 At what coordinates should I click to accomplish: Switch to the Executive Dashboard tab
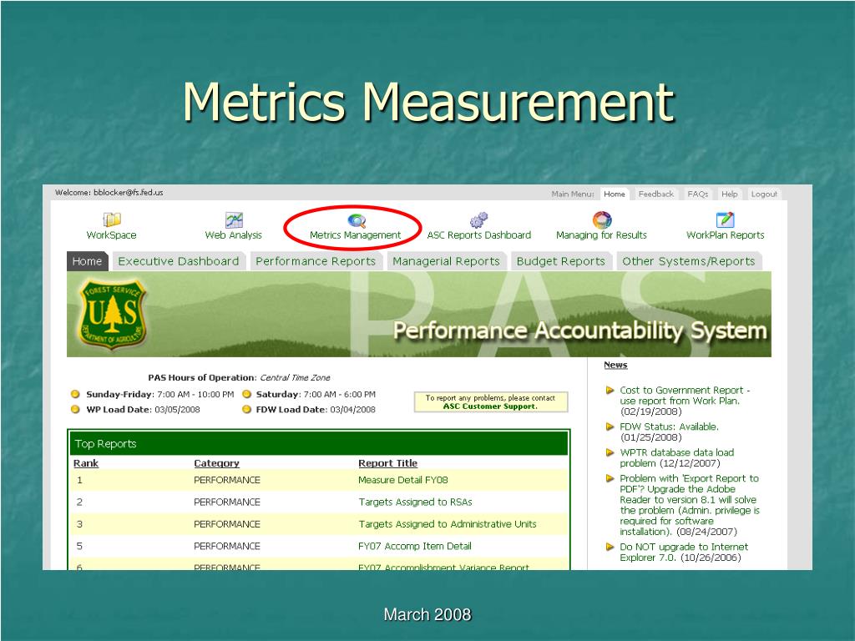click(179, 261)
